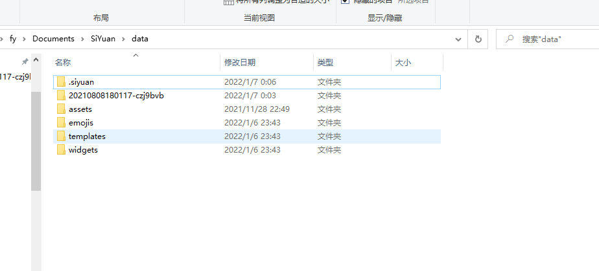Click 文件夹 type in widgets row

point(329,150)
